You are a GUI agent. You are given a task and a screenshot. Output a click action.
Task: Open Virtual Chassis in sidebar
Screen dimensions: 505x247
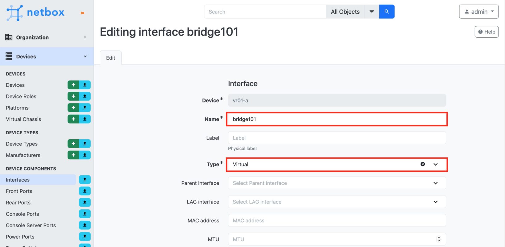click(x=23, y=119)
